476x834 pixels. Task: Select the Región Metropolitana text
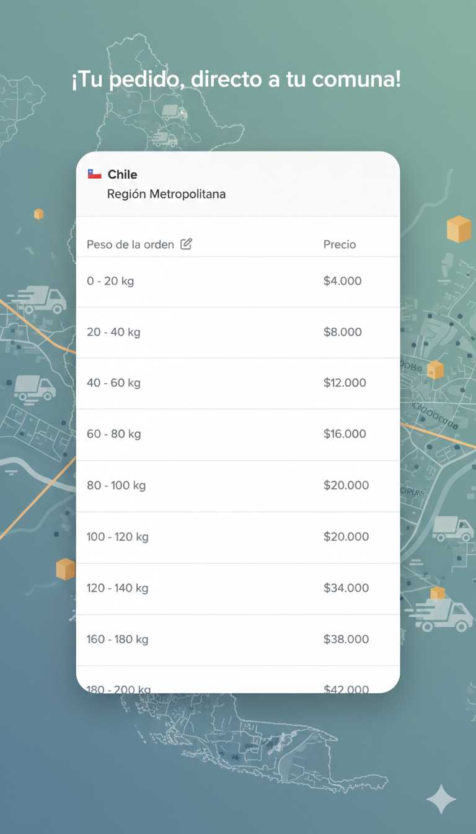pyautogui.click(x=166, y=194)
